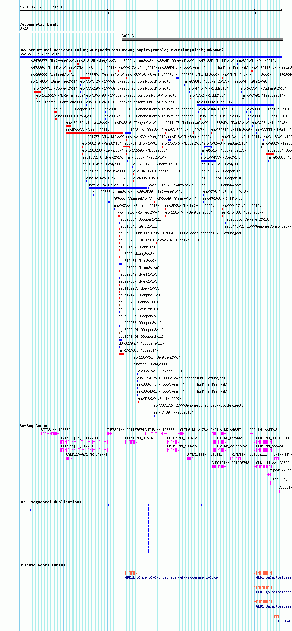Open the Cytogenetic Bands track title
Viewport: 292px width, 631px height.
pyautogui.click(x=39, y=24)
